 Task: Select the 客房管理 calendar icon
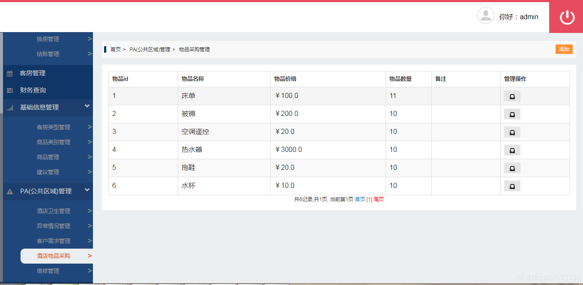click(x=9, y=73)
